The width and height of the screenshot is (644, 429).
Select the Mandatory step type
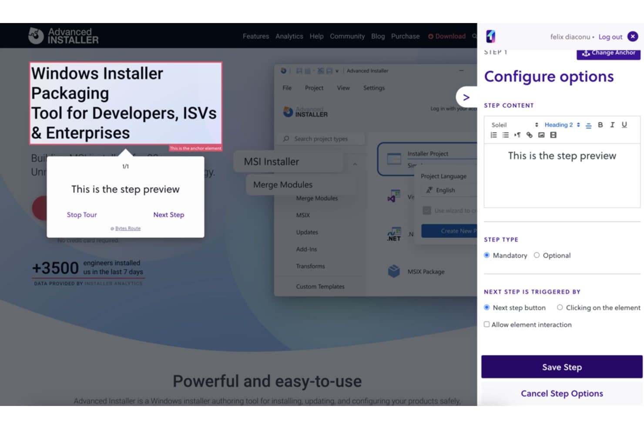click(x=487, y=255)
